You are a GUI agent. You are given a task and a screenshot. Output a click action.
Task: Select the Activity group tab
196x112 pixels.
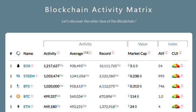click(x=85, y=44)
